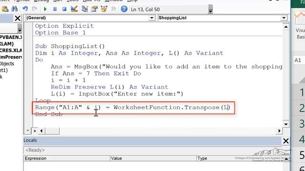Click the Dim i As Integer declaration line

pyautogui.click(x=129, y=53)
